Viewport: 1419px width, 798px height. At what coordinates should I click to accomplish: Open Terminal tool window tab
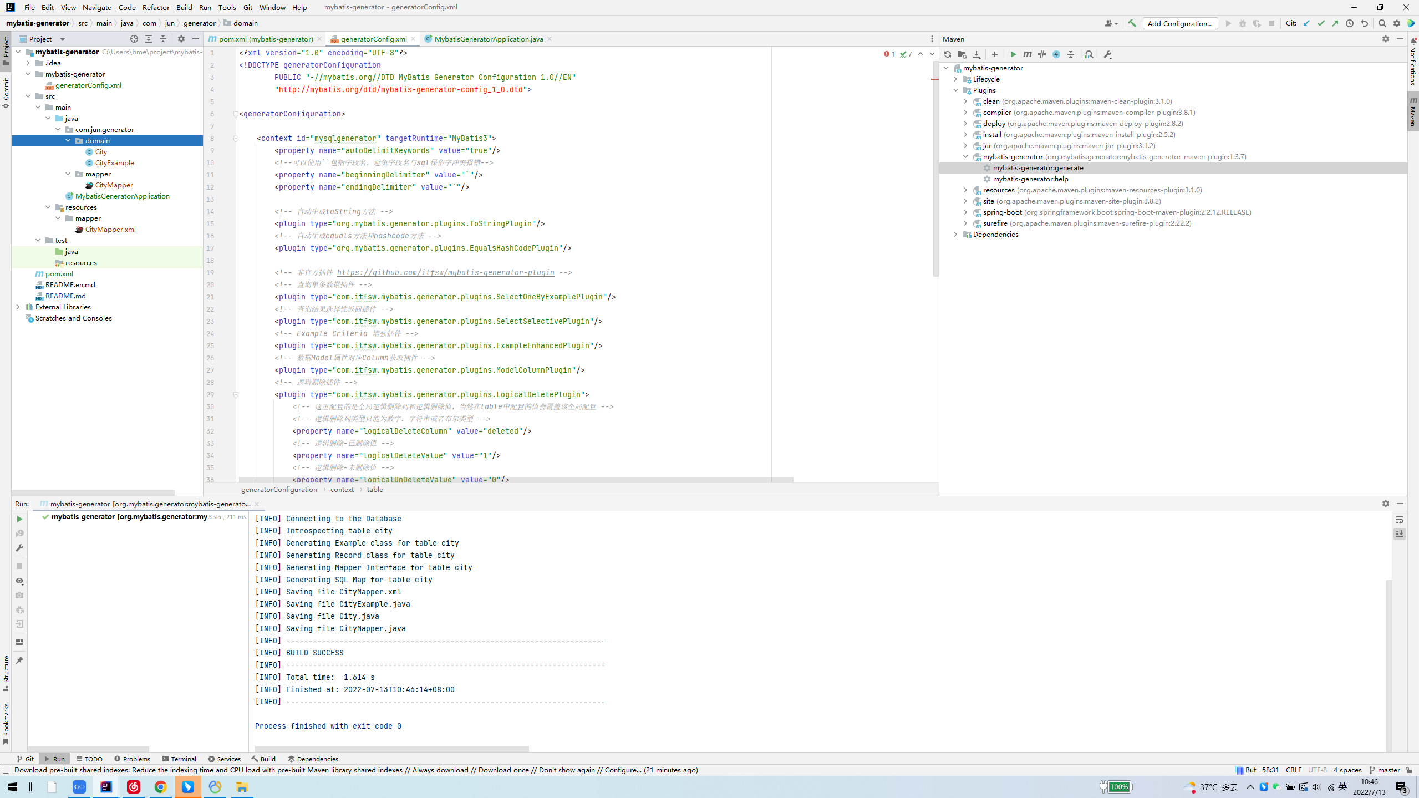[179, 759]
